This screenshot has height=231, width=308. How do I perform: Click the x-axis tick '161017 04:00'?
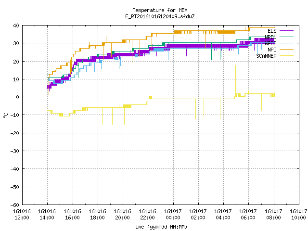coord(223,215)
